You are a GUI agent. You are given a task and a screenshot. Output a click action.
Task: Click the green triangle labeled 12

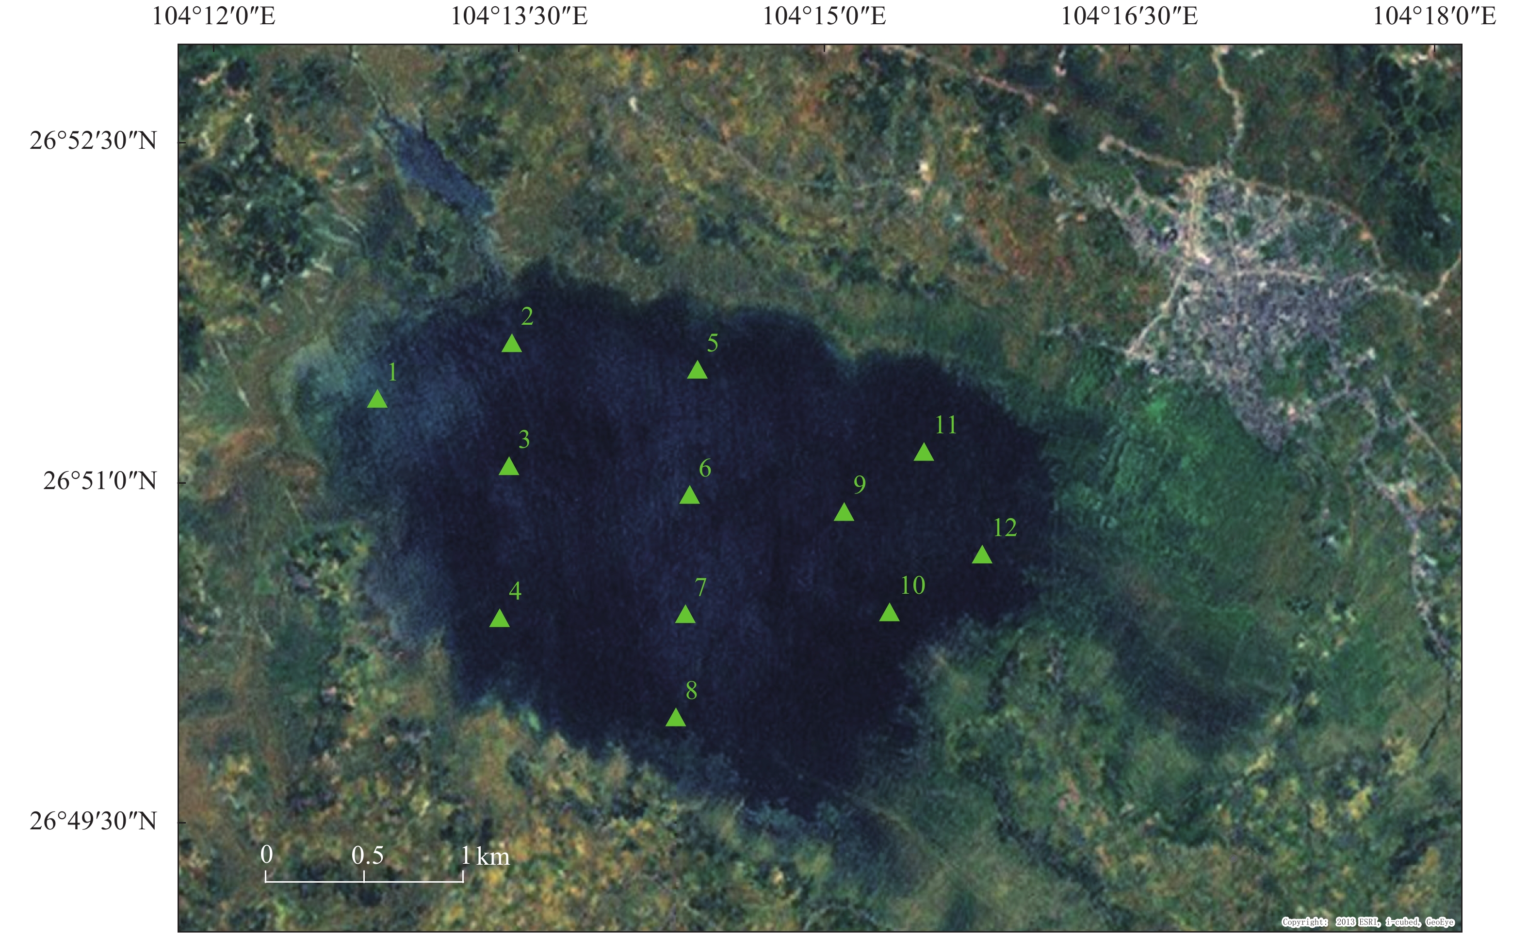coord(982,555)
